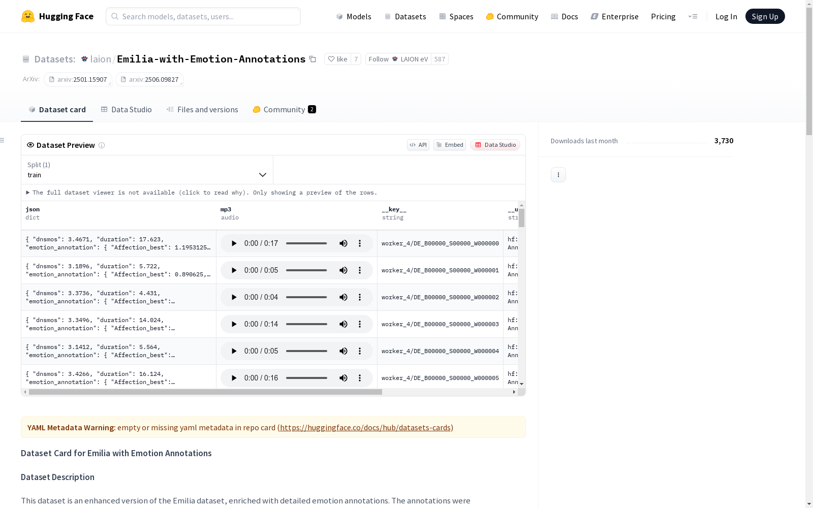This screenshot has width=813, height=508.
Task: Open audio options for the 0:16 clip
Action: coord(360,378)
